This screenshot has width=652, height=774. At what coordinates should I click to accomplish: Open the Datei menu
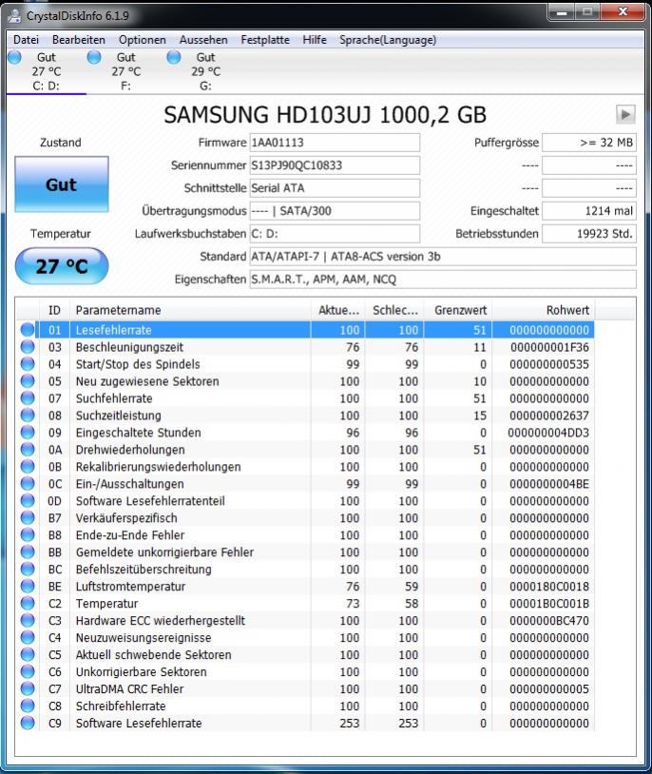26,40
